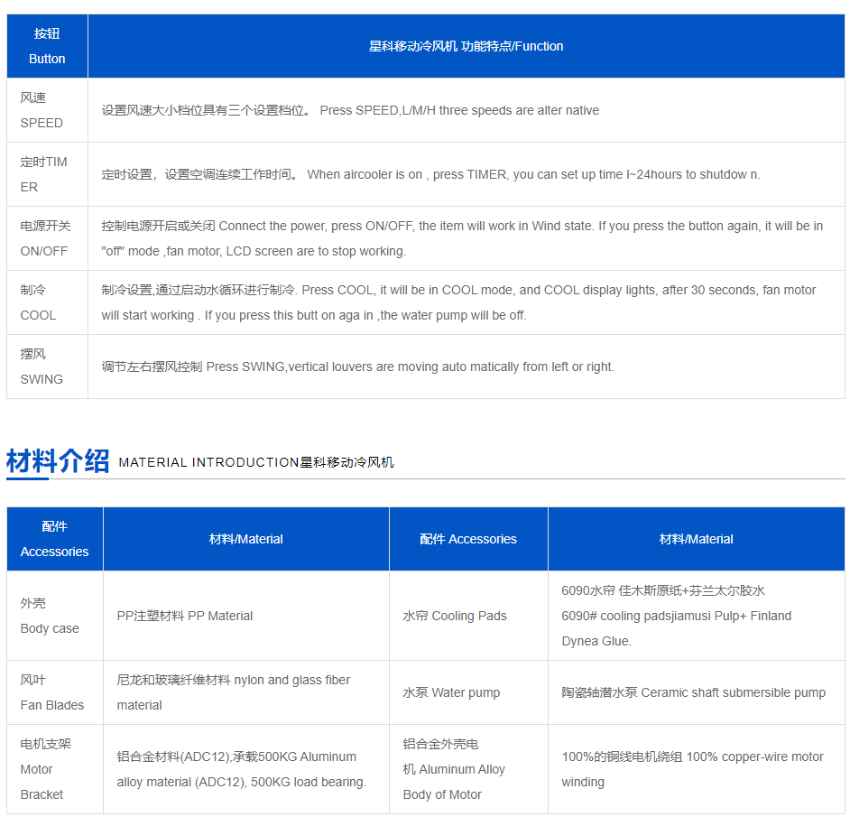
Task: Select the '风速 SPEED' row label
Action: [x=47, y=110]
